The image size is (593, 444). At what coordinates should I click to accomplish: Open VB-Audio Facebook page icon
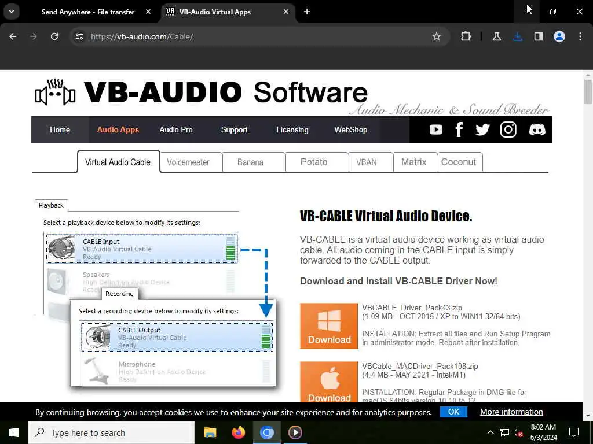pos(459,129)
